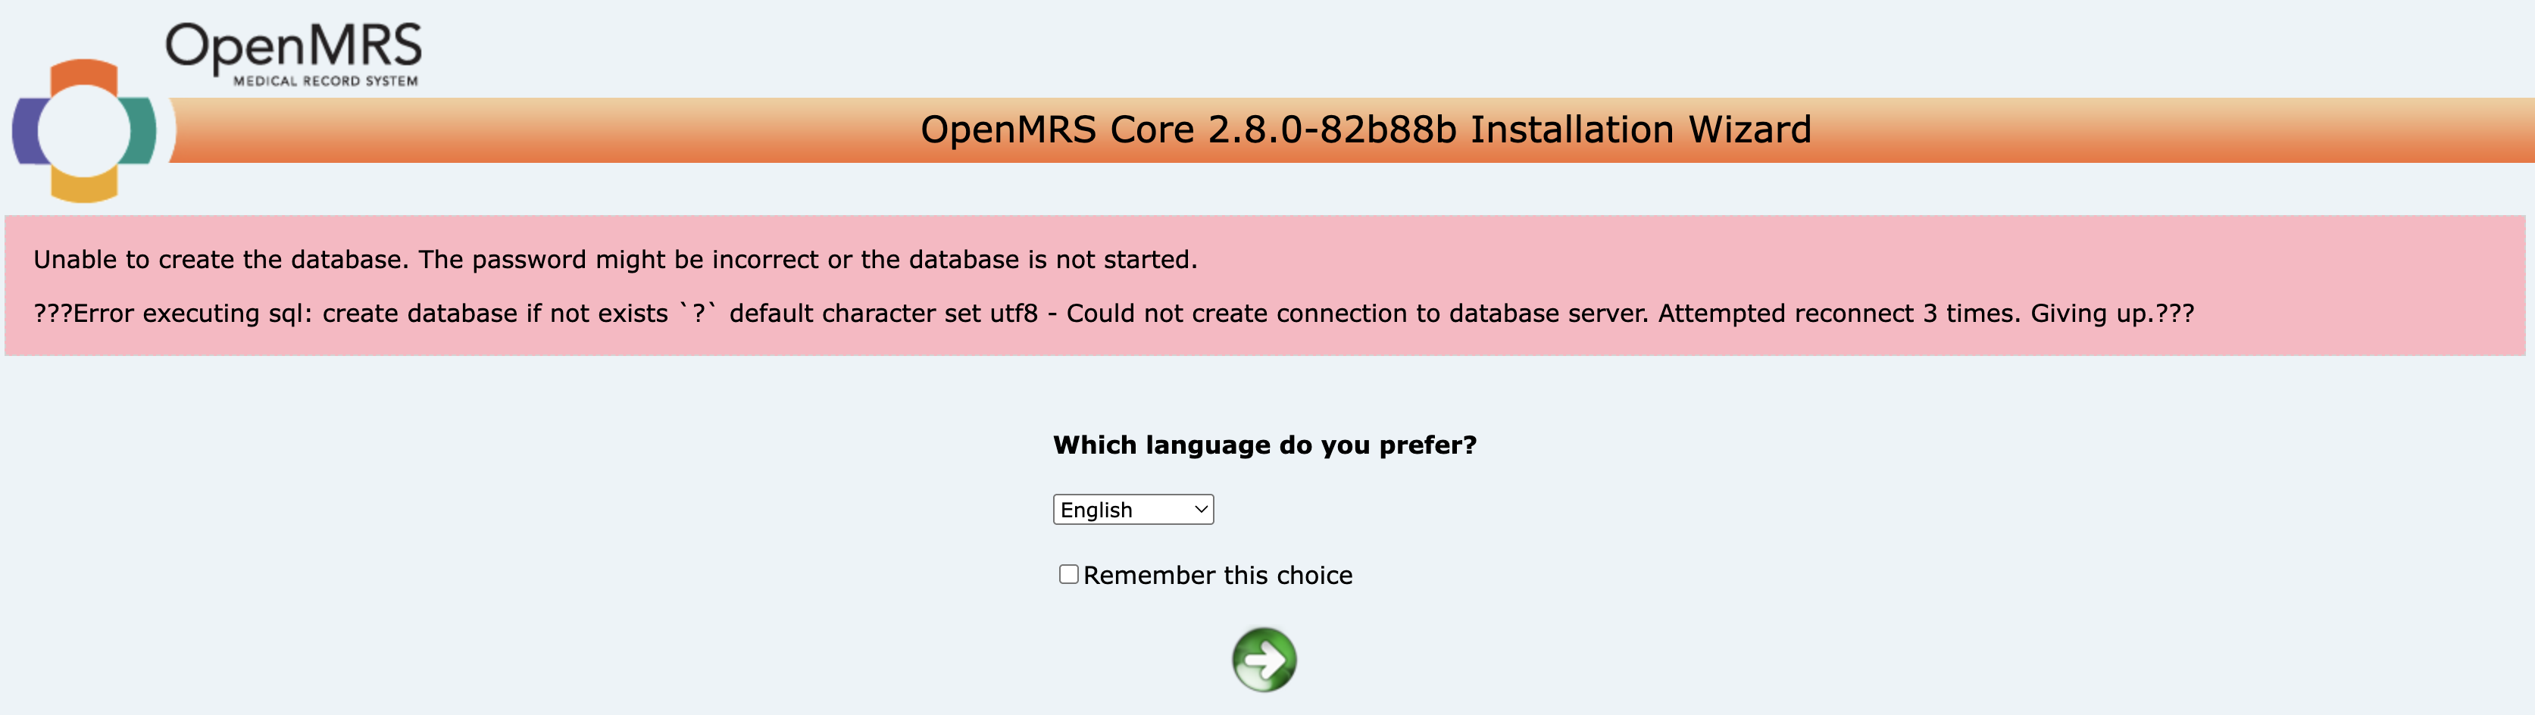Viewport: 2535px width, 715px height.
Task: Click the purple left segment of logo
Action: [27, 131]
